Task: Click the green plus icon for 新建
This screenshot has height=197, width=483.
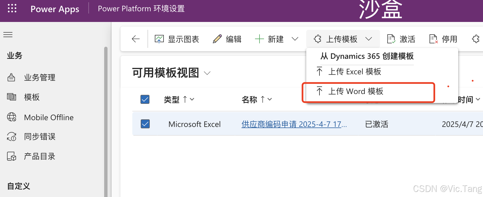Action: (x=259, y=39)
